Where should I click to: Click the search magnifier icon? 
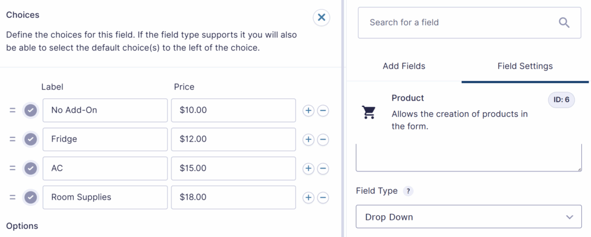tap(564, 22)
